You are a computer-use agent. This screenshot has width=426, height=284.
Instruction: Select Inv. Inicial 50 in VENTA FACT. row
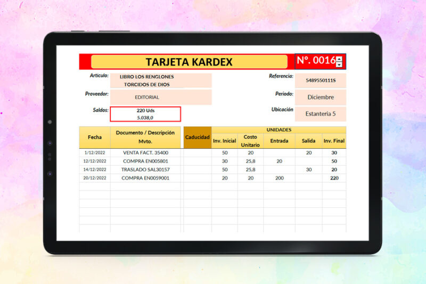(x=225, y=153)
